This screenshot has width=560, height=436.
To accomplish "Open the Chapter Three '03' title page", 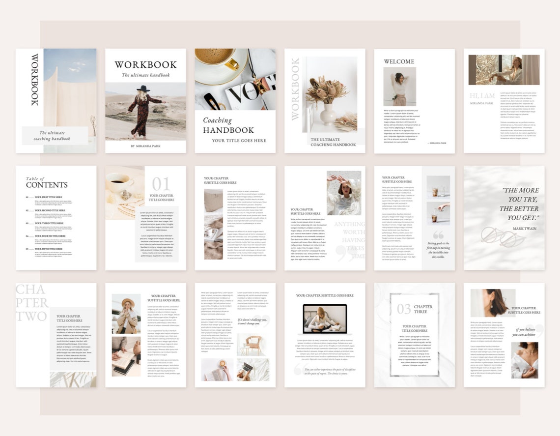I will pyautogui.click(x=415, y=337).
